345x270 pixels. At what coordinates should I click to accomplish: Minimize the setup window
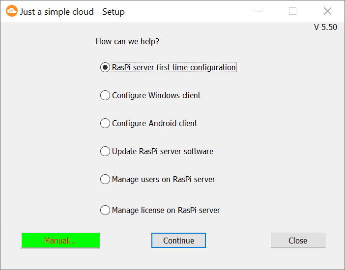(x=258, y=11)
